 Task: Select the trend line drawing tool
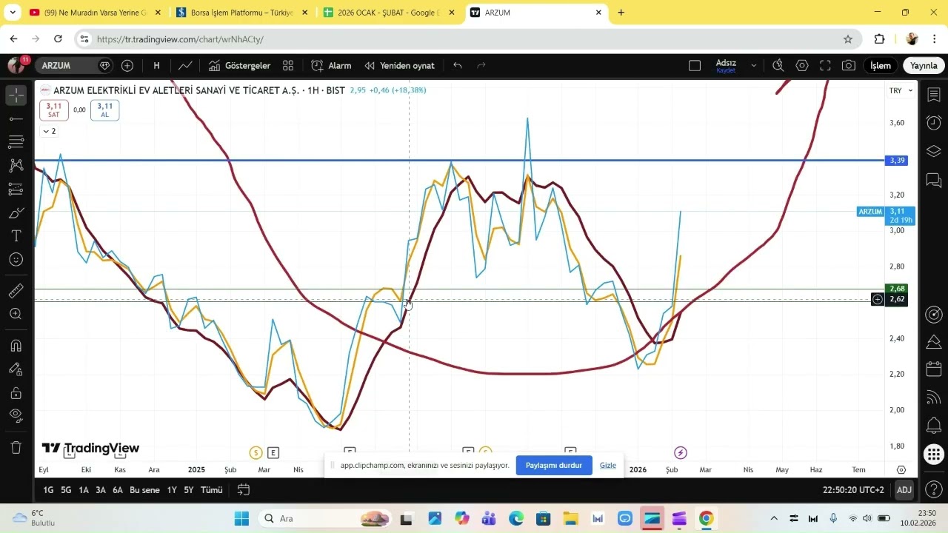click(16, 118)
